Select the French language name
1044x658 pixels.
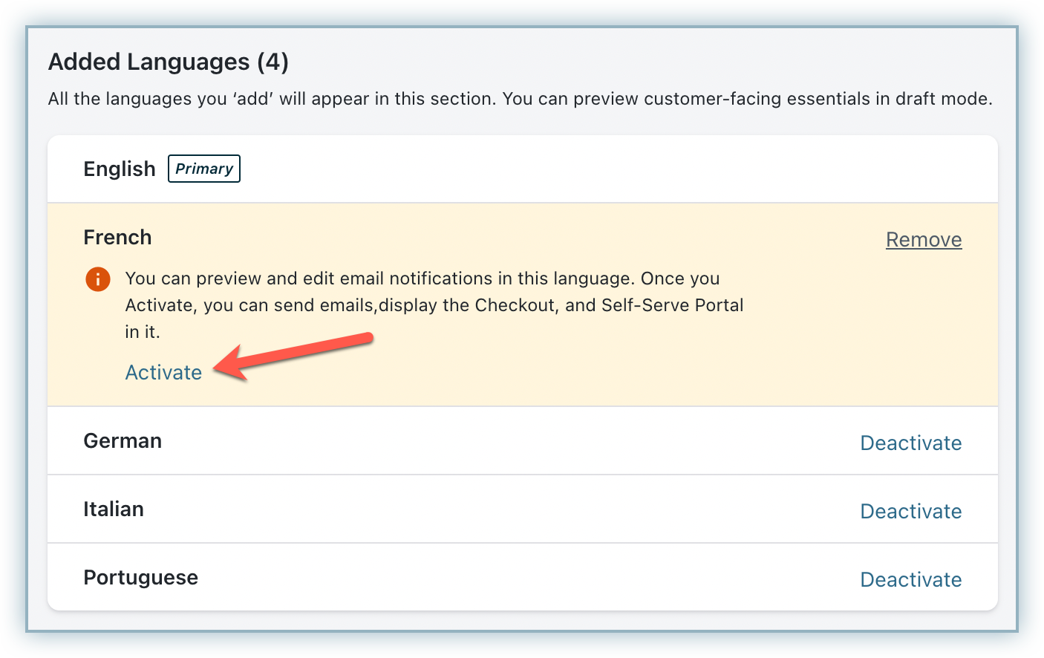(117, 238)
